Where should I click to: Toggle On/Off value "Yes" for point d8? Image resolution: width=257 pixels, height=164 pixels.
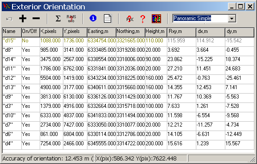pos(26,50)
